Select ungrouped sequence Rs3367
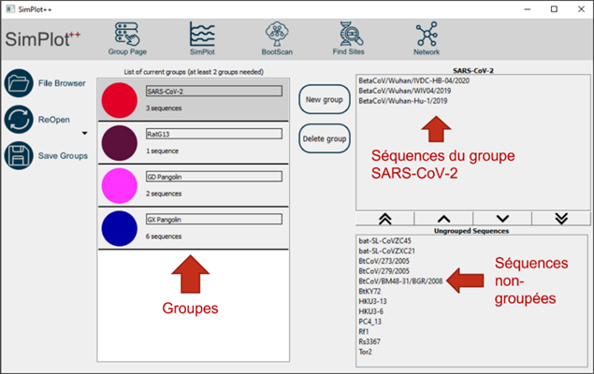Image resolution: width=594 pixels, height=374 pixels. pyautogui.click(x=369, y=342)
